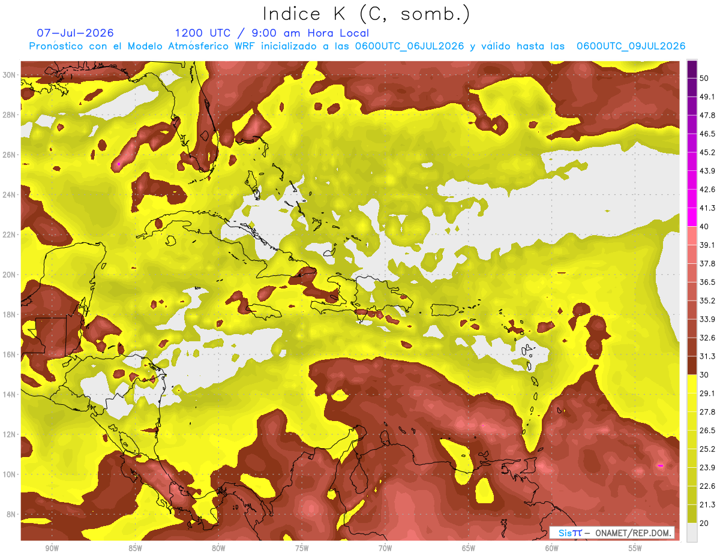Click the colorbar value label 36.5
The width and height of the screenshot is (720, 556).
(x=707, y=282)
